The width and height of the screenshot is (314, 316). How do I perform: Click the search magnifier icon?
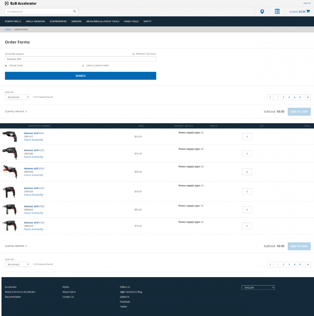click(74, 11)
